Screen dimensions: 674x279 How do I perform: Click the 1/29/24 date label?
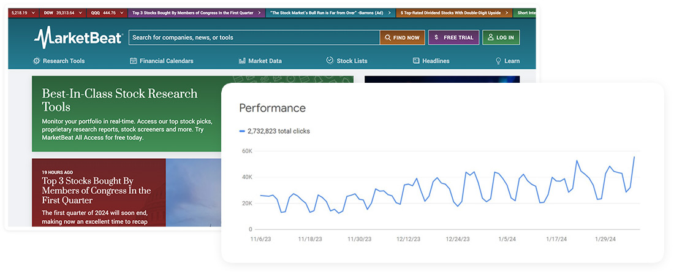click(605, 239)
